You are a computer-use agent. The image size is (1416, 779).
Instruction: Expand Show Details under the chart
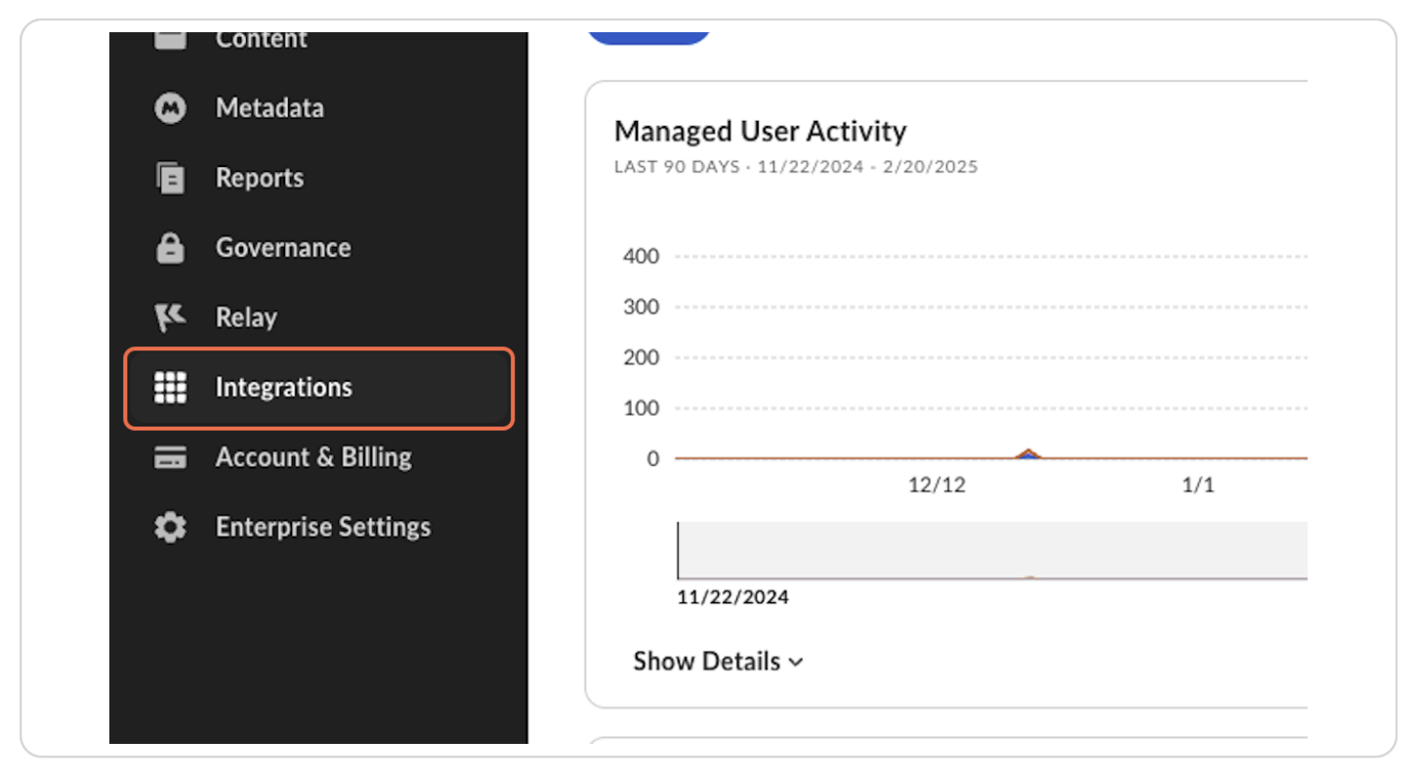pos(707,662)
